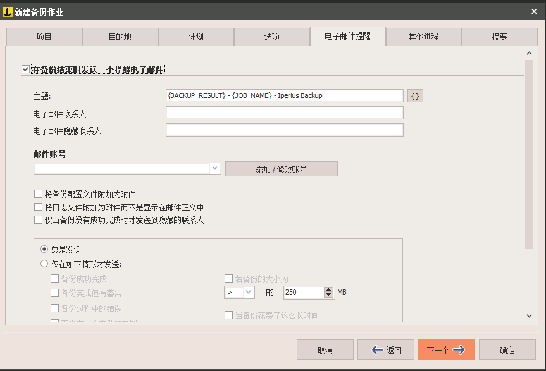Viewport: 546px width, 371px height.
Task: Close the 新建备份作业 dialog
Action: (534, 11)
